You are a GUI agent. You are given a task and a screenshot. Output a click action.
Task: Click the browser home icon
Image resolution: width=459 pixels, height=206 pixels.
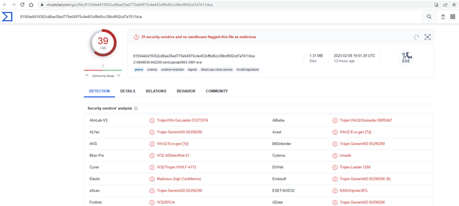(32, 5)
